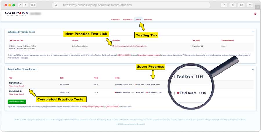Collapse the Practice Test Score Reports section

pos(253,69)
